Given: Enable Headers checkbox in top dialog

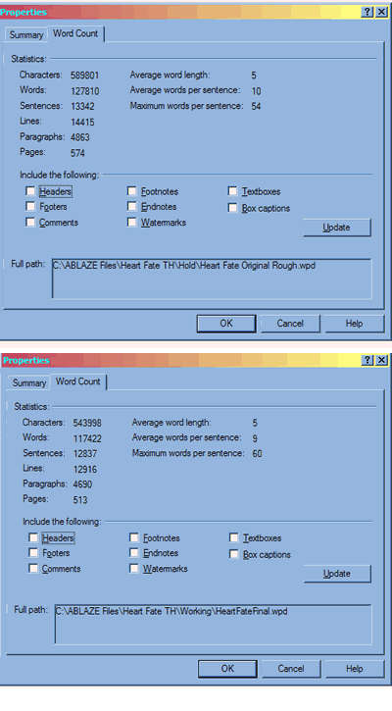Looking at the screenshot, I should 30,191.
